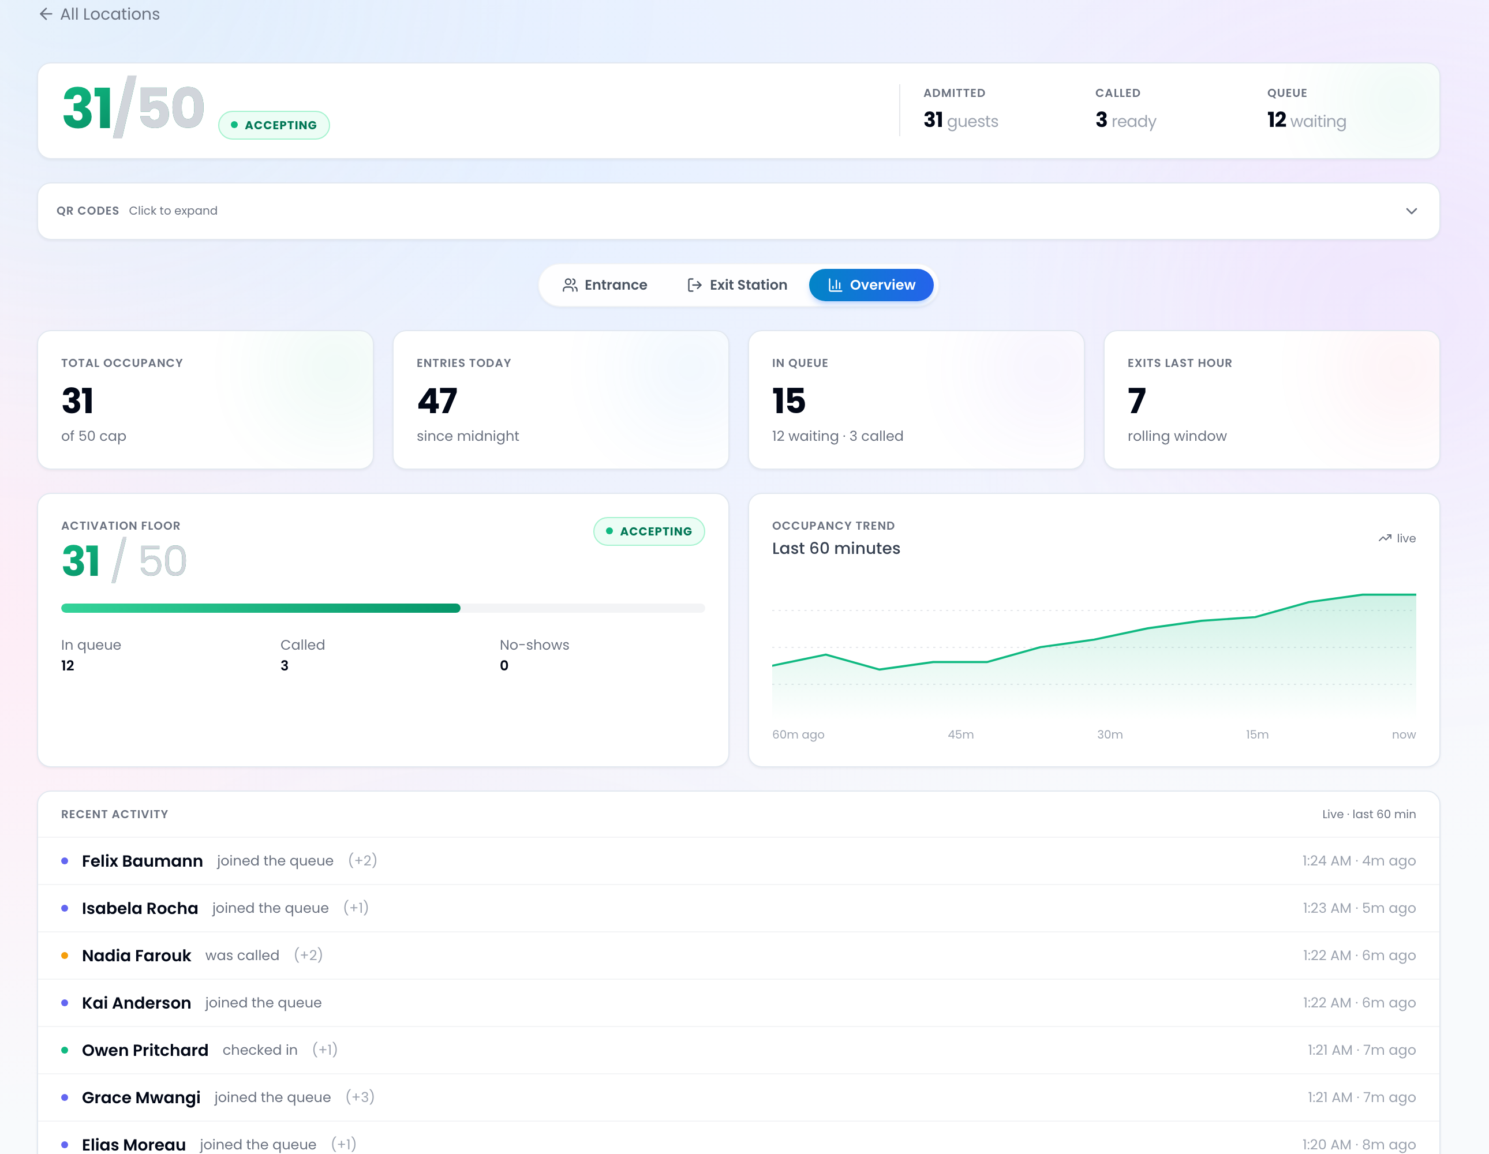Click the 31/50 header occupancy count

tap(134, 108)
